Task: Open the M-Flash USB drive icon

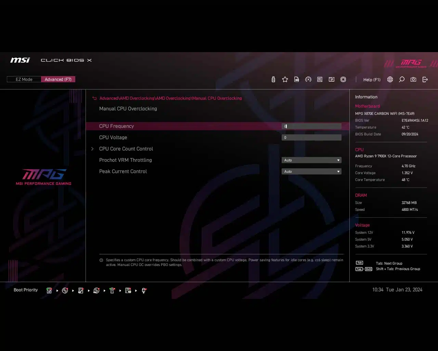Action: tap(273, 80)
